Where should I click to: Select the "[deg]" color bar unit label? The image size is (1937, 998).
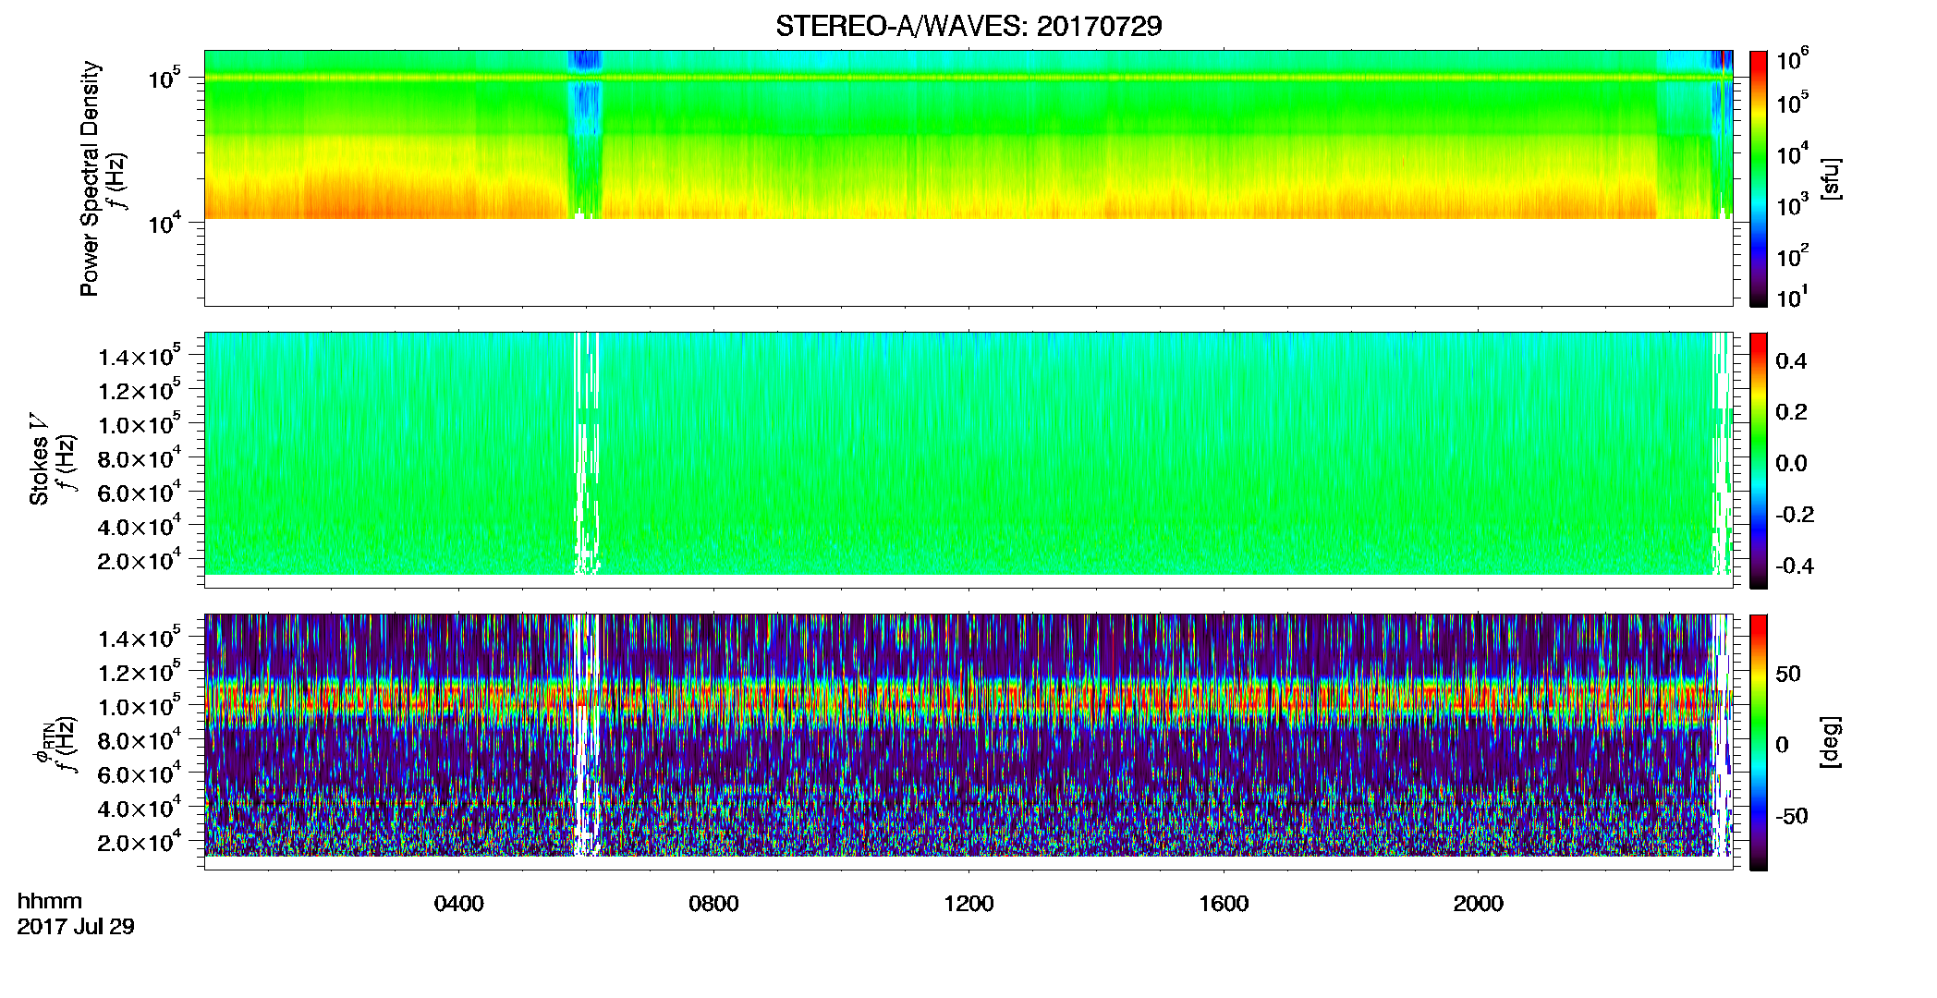[1831, 742]
